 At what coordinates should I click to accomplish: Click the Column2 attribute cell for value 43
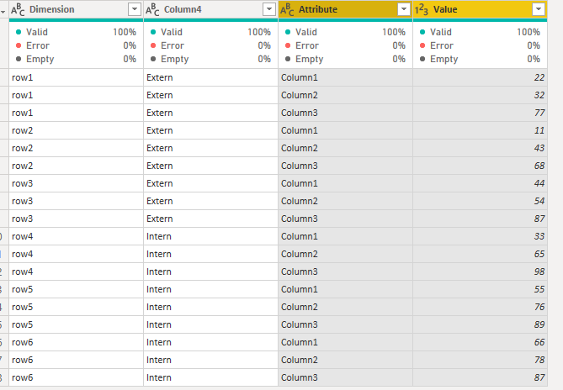pos(345,148)
